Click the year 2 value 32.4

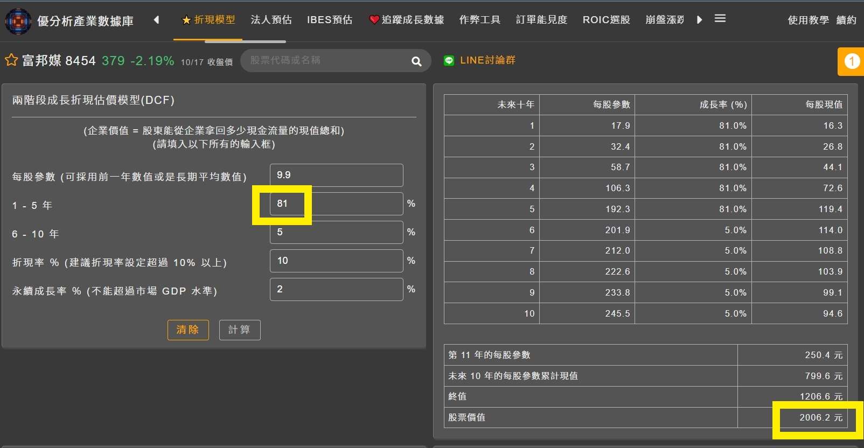pyautogui.click(x=621, y=146)
